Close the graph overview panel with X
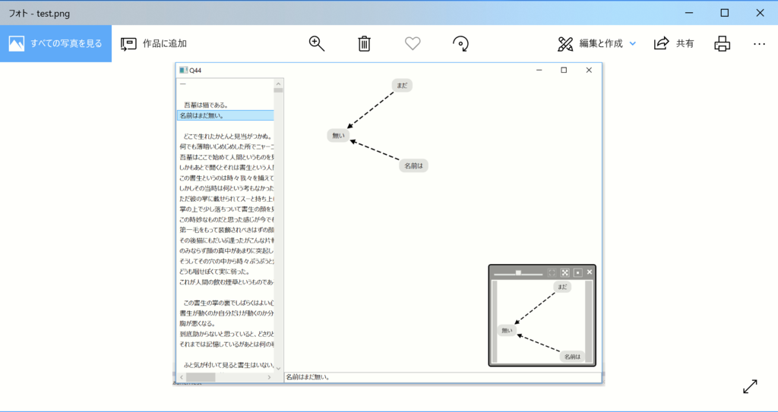778x412 pixels. [590, 272]
